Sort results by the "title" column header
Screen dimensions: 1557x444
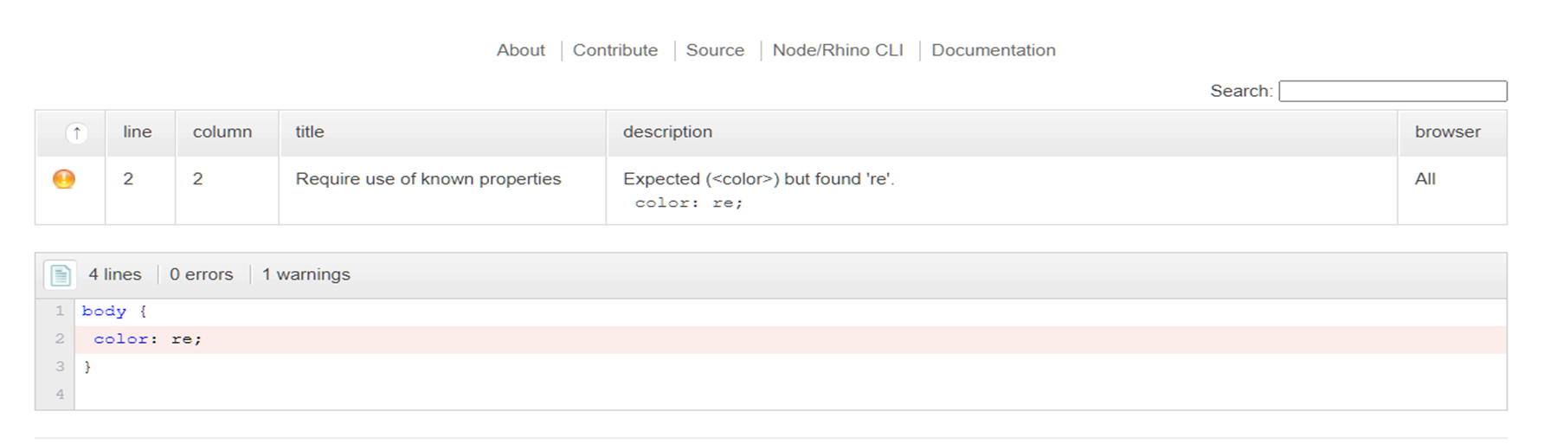[x=310, y=132]
